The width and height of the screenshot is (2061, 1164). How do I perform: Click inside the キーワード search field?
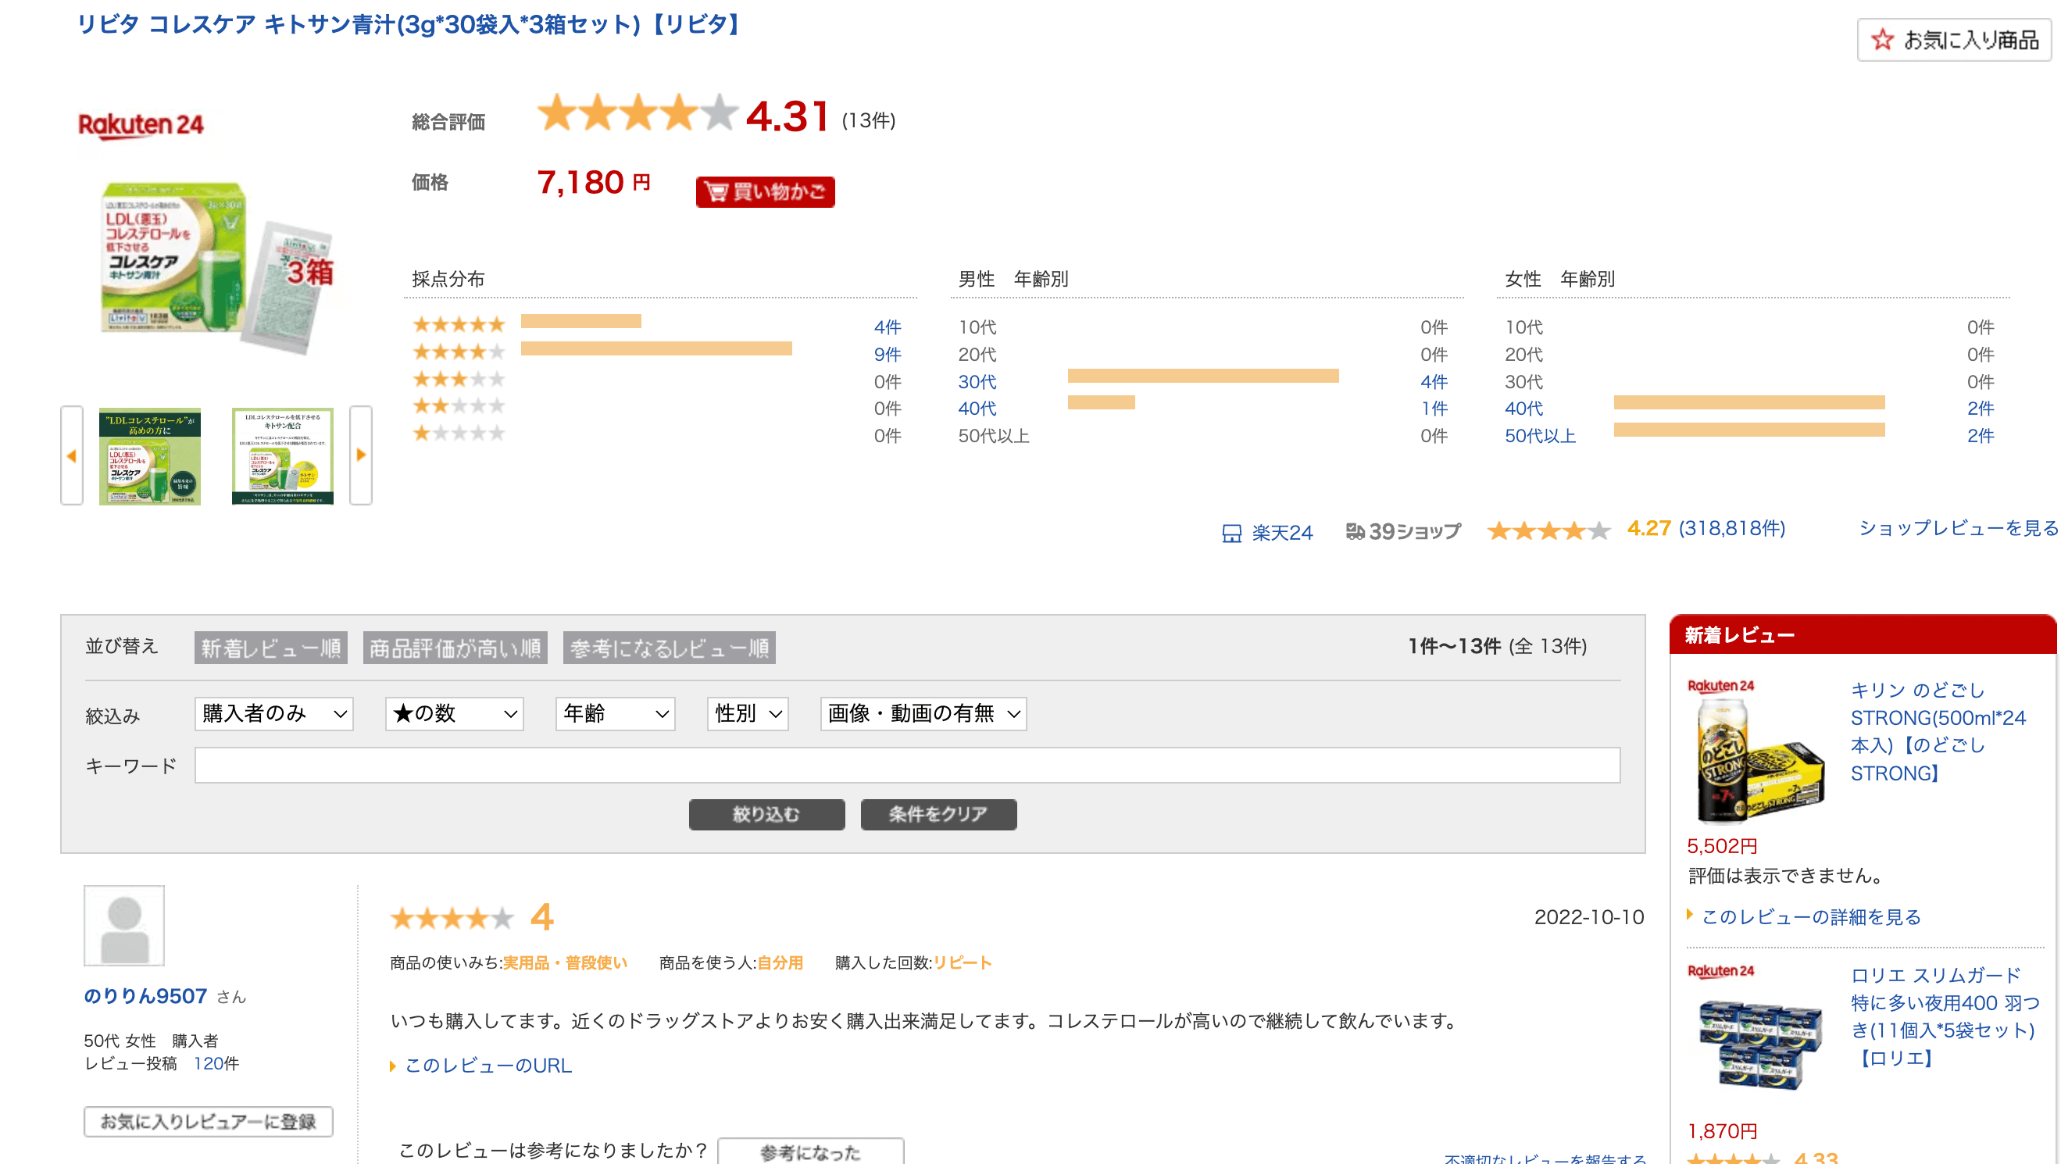[907, 766]
